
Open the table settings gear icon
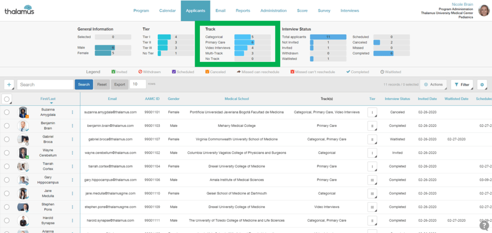[x=482, y=85]
